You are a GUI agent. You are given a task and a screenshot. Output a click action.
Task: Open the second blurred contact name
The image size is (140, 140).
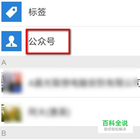coord(49,112)
